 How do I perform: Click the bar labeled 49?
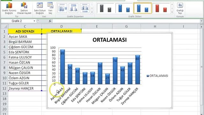pos(122,75)
